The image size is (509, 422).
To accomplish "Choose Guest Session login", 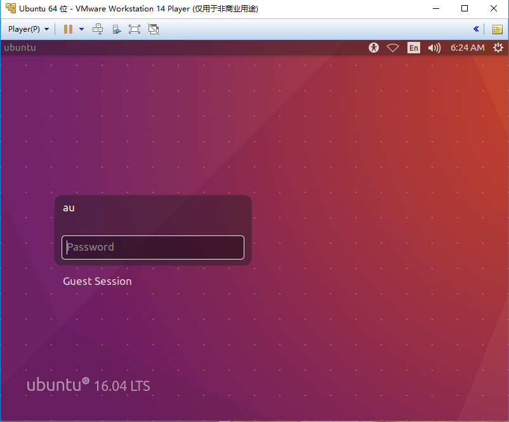I will 97,281.
